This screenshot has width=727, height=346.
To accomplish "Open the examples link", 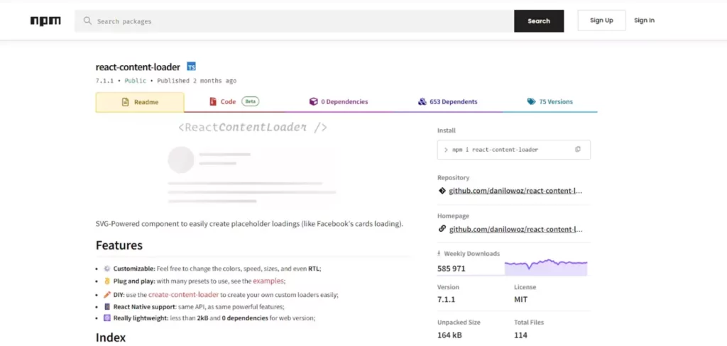I will (268, 281).
